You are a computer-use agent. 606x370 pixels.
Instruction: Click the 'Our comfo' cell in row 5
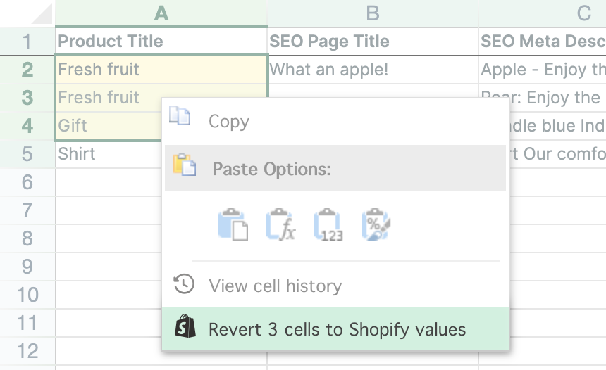557,154
